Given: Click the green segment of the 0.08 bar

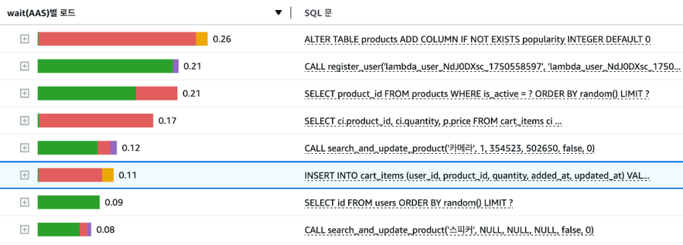Looking at the screenshot, I should [59, 230].
